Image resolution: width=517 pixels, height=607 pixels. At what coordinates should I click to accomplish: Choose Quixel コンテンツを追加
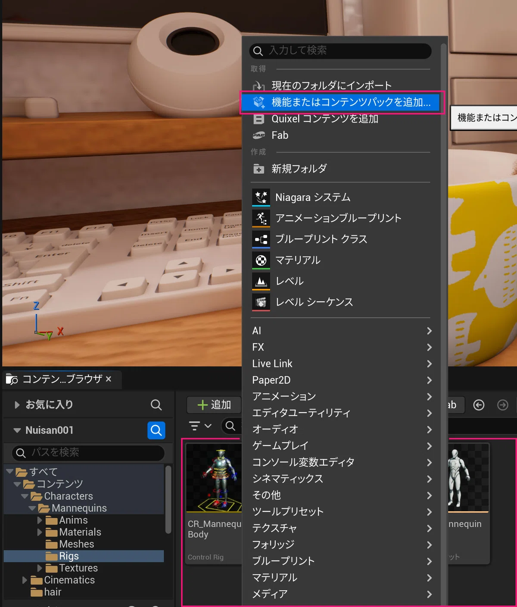340,119
